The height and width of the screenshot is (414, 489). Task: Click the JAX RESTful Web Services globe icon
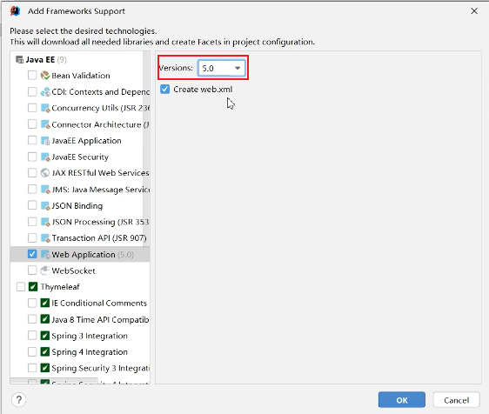click(x=45, y=173)
